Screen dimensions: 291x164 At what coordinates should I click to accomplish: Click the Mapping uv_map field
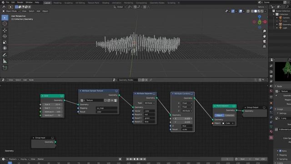pyautogui.click(x=106, y=108)
